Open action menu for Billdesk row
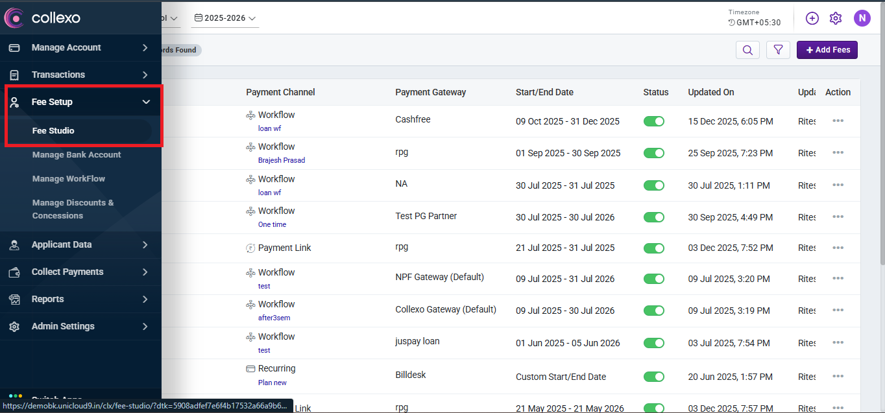Viewport: 885px width, 413px height. (838, 376)
